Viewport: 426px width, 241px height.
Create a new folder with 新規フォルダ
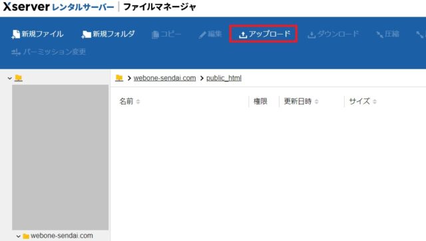coord(108,34)
